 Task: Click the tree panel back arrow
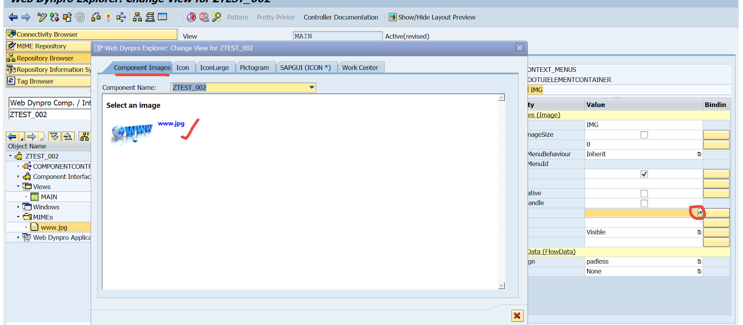(12, 136)
